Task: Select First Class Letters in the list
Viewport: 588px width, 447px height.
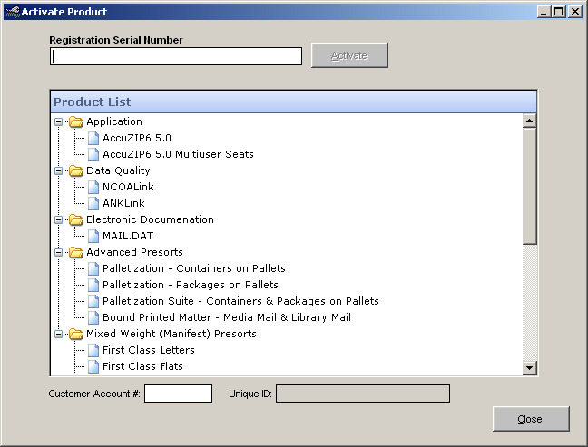Action: 149,350
